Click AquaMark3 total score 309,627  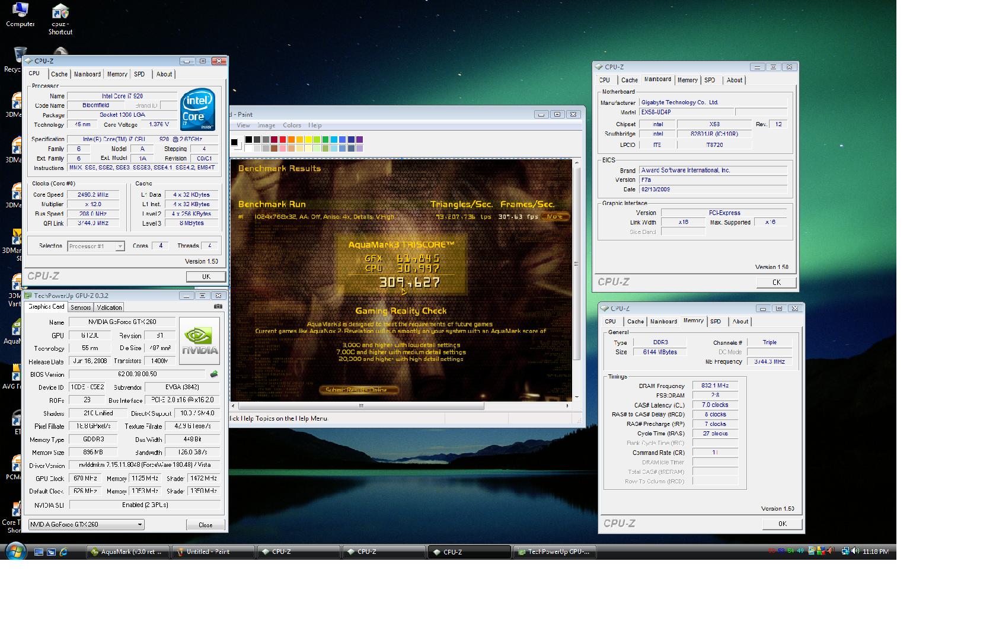(410, 283)
